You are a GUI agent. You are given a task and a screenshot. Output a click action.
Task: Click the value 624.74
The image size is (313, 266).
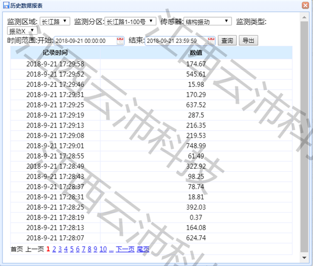(x=196, y=238)
